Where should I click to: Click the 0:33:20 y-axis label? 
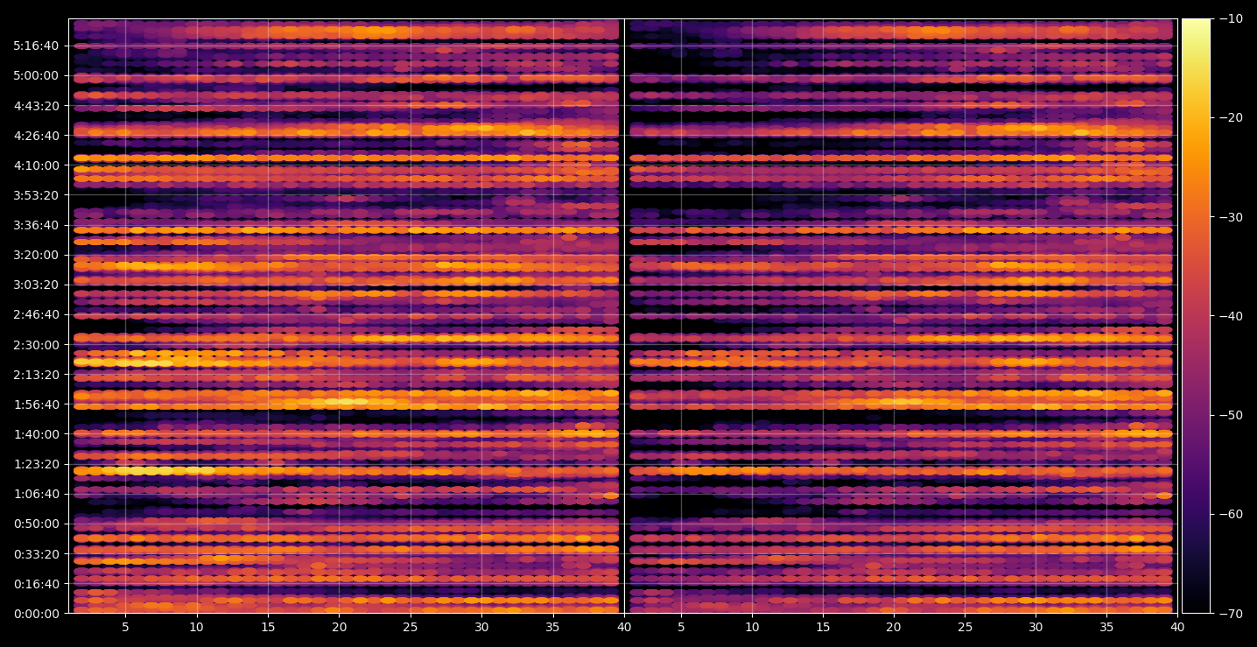(x=36, y=554)
